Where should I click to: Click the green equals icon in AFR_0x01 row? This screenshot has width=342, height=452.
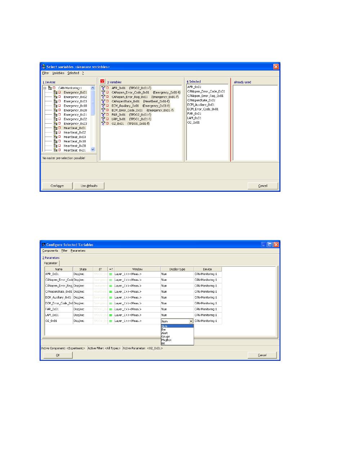(111, 274)
